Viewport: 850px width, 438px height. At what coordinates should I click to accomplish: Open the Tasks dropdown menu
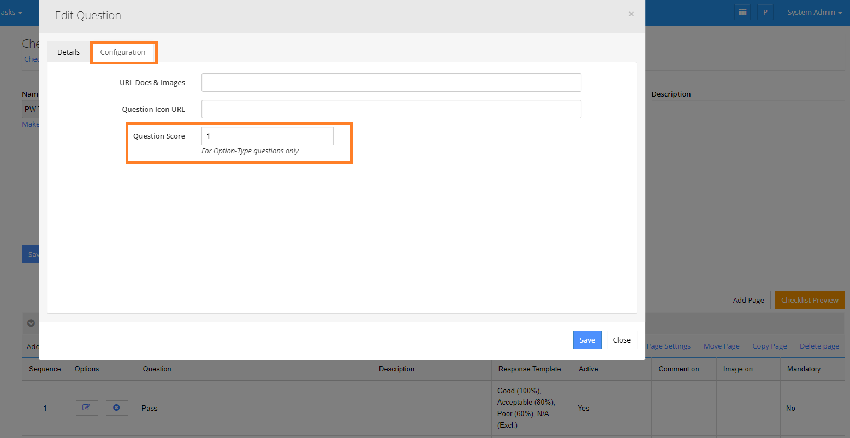tap(11, 12)
